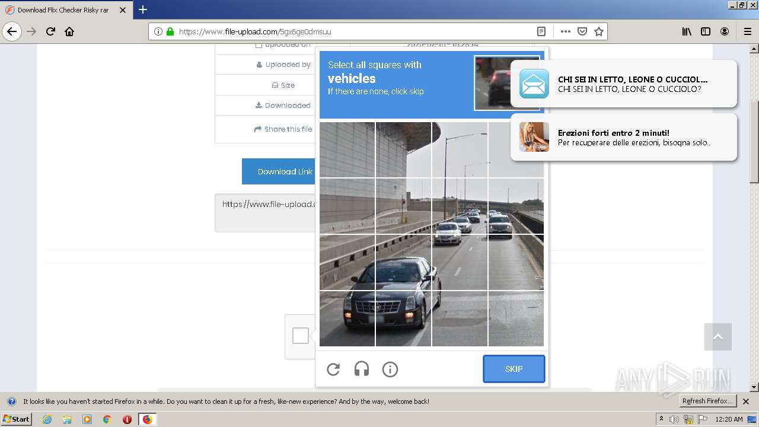Click the captcha example car image
The image size is (759, 427).
point(507,83)
